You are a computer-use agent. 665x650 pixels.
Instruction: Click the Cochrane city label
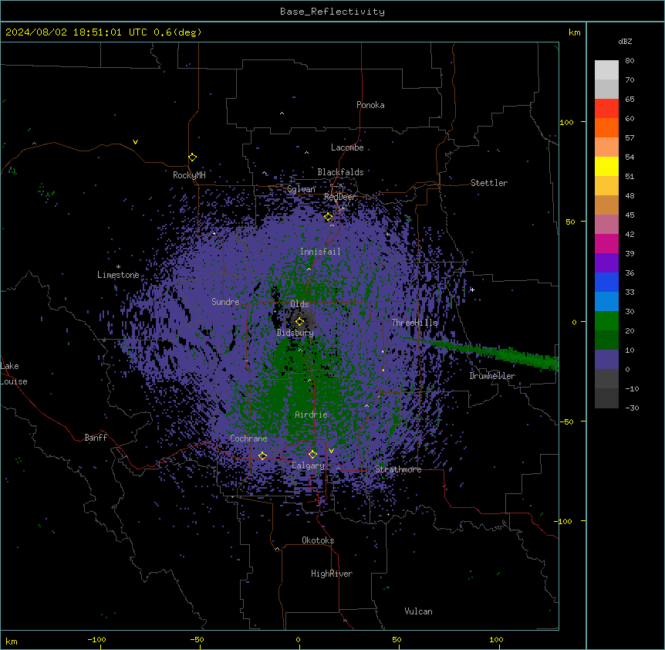248,438
